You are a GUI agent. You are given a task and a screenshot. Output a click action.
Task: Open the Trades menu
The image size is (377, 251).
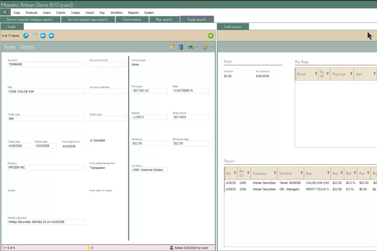[x=75, y=13]
